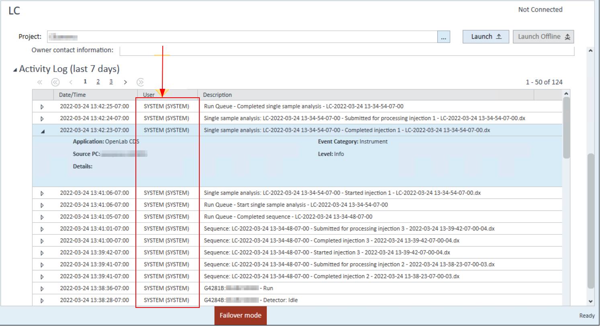Expand the G4284B Detector: Idle row

tap(42, 300)
